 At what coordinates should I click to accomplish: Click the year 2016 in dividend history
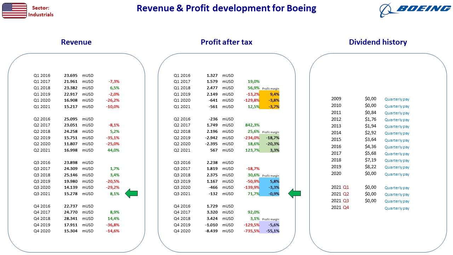336,146
